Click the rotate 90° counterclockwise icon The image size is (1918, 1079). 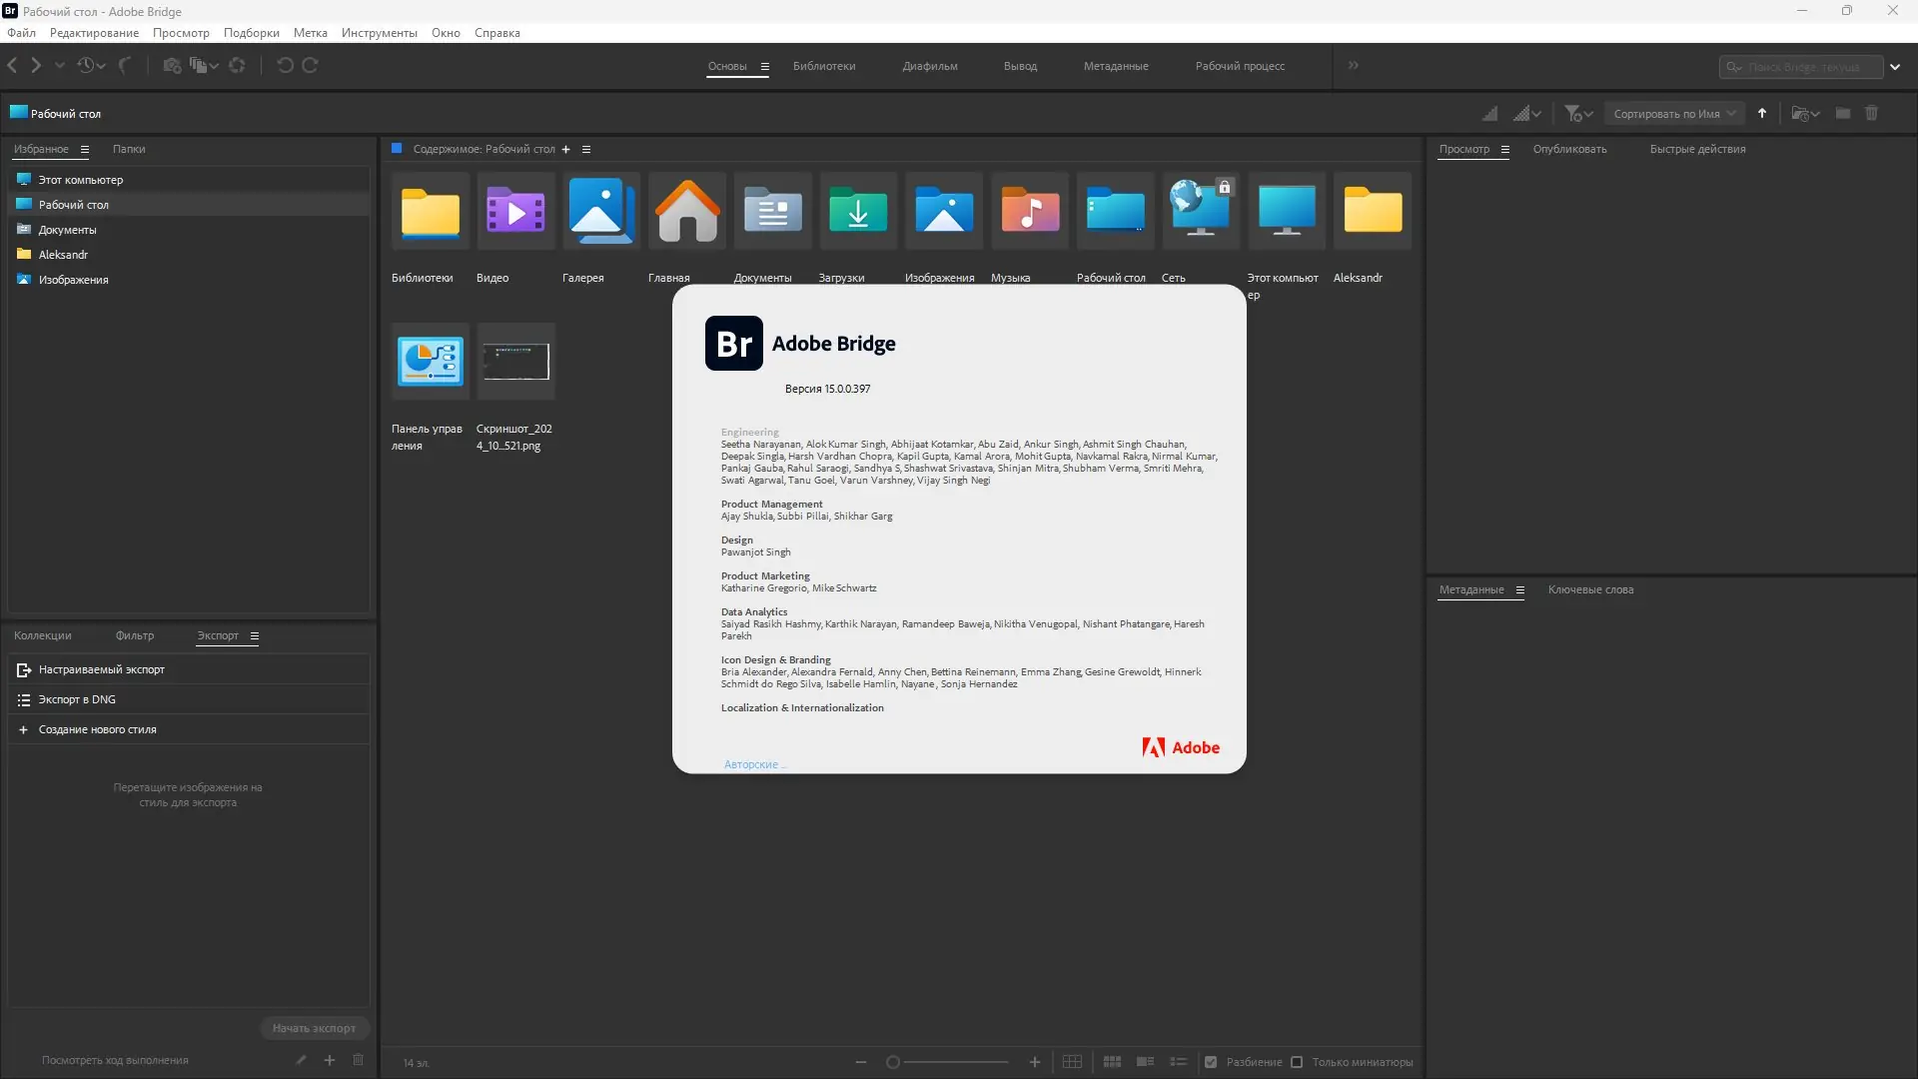coord(285,66)
